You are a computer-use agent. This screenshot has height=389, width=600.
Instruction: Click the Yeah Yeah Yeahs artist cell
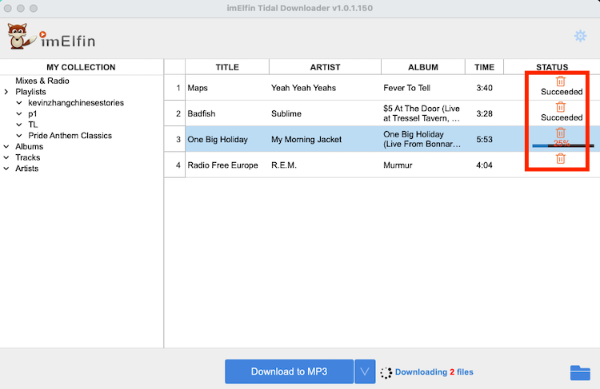point(325,88)
